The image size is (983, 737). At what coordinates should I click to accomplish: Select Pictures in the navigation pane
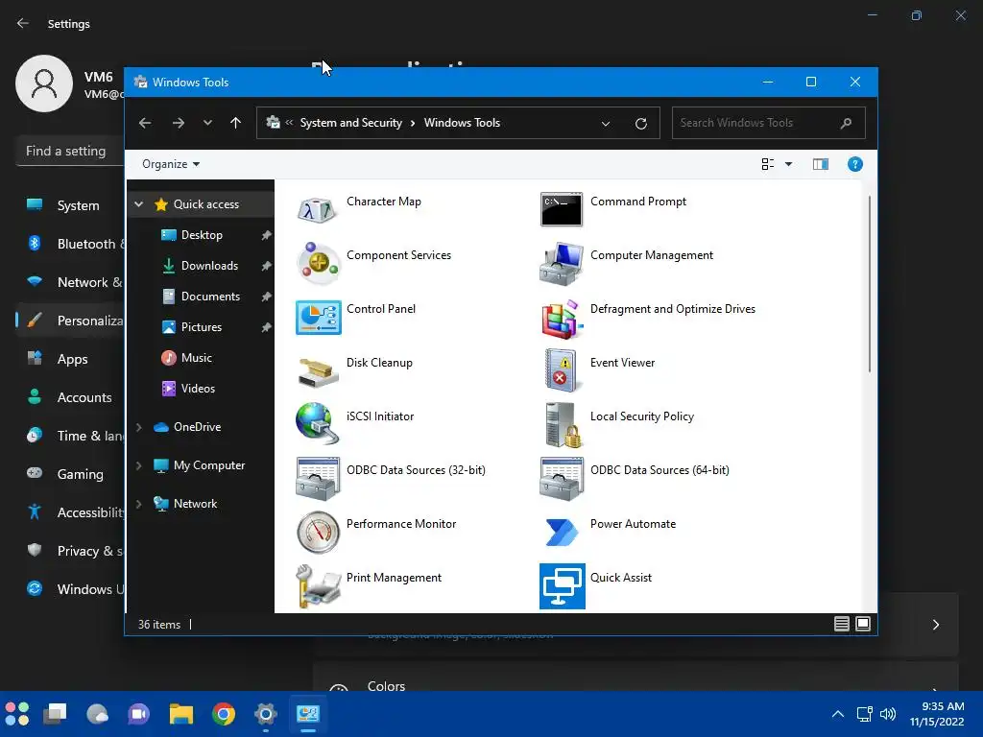[x=201, y=327]
